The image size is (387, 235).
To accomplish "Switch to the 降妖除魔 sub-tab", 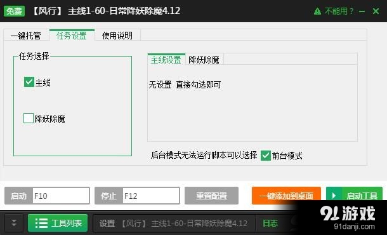I will click(204, 60).
